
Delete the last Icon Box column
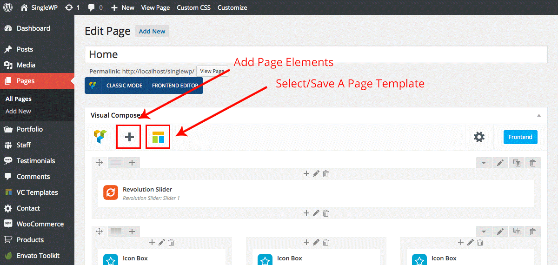coord(480,242)
